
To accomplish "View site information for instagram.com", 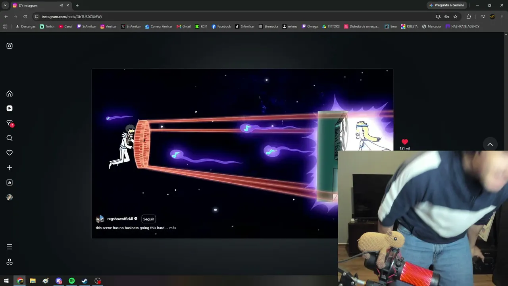I will pos(37,17).
